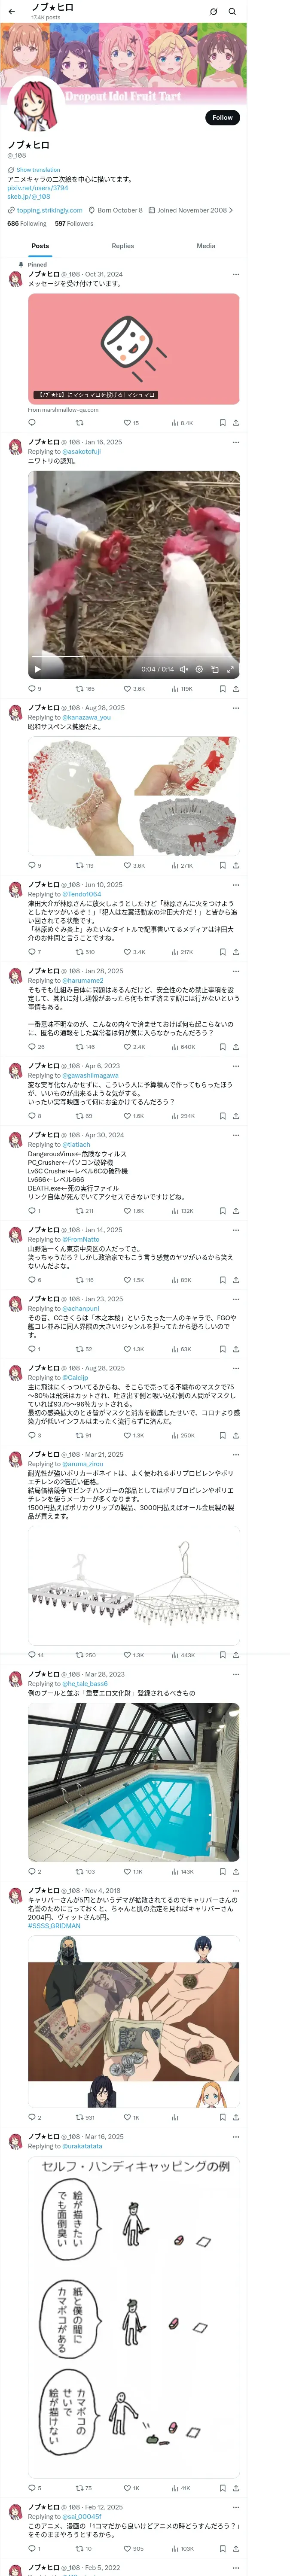Click the Grok icon beside search
Screen dimensions: 290x2576
pos(213,12)
